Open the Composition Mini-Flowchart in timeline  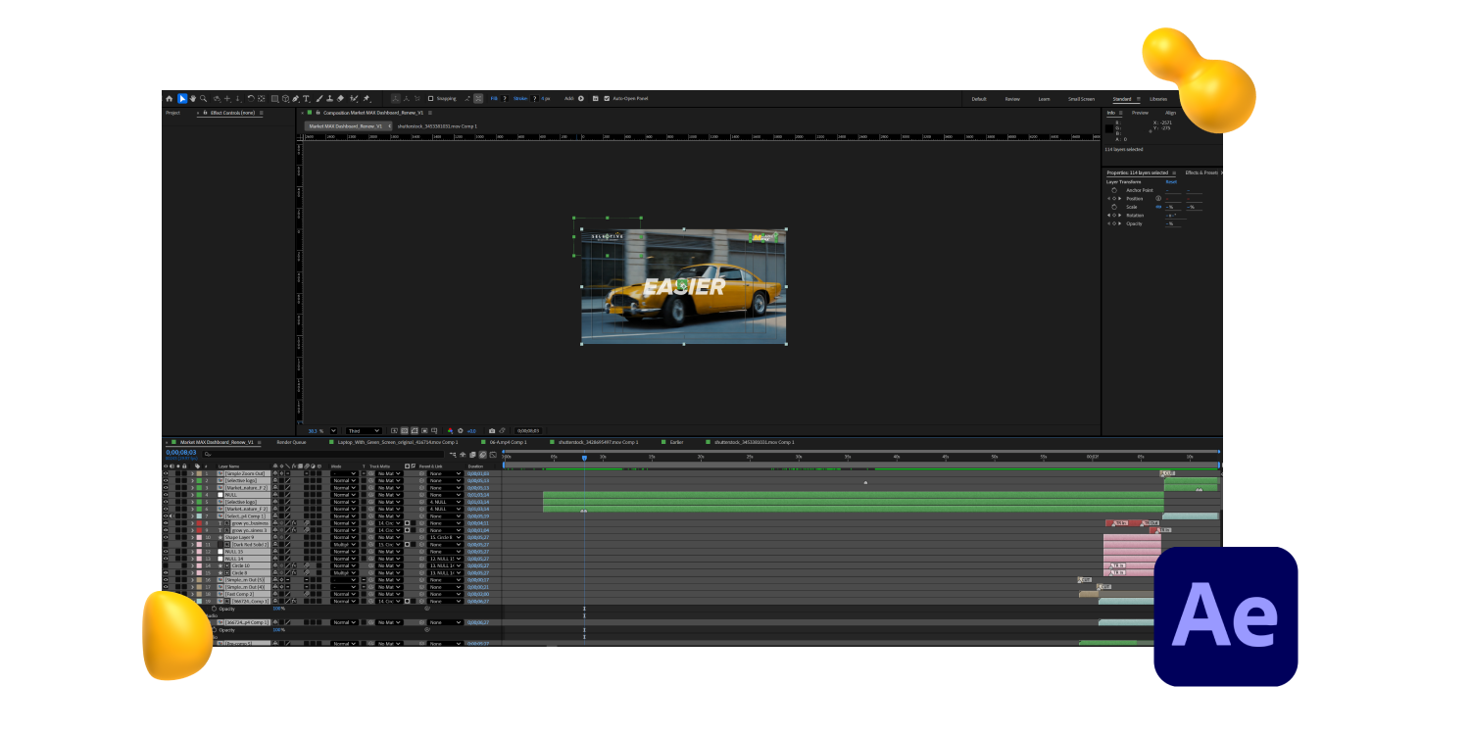click(x=454, y=454)
